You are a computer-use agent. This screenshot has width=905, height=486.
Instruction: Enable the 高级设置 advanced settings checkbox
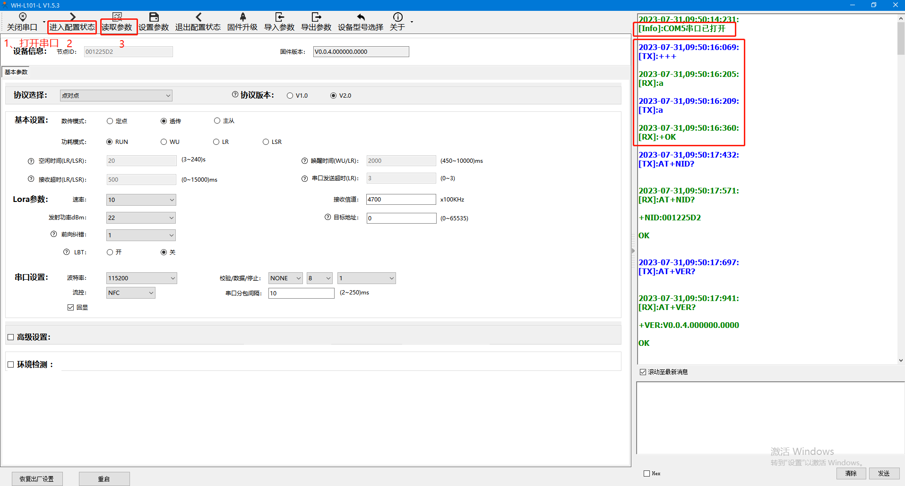click(x=11, y=337)
